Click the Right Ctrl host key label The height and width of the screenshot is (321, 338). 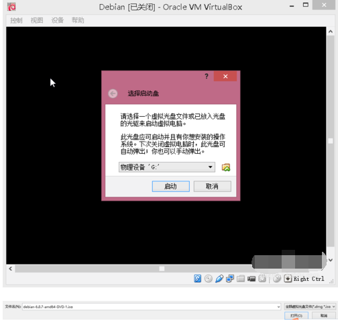[x=308, y=279]
